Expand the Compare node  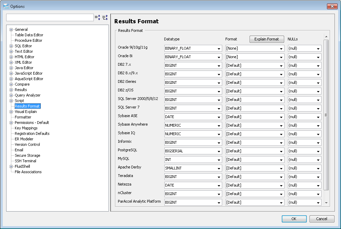(x=11, y=85)
